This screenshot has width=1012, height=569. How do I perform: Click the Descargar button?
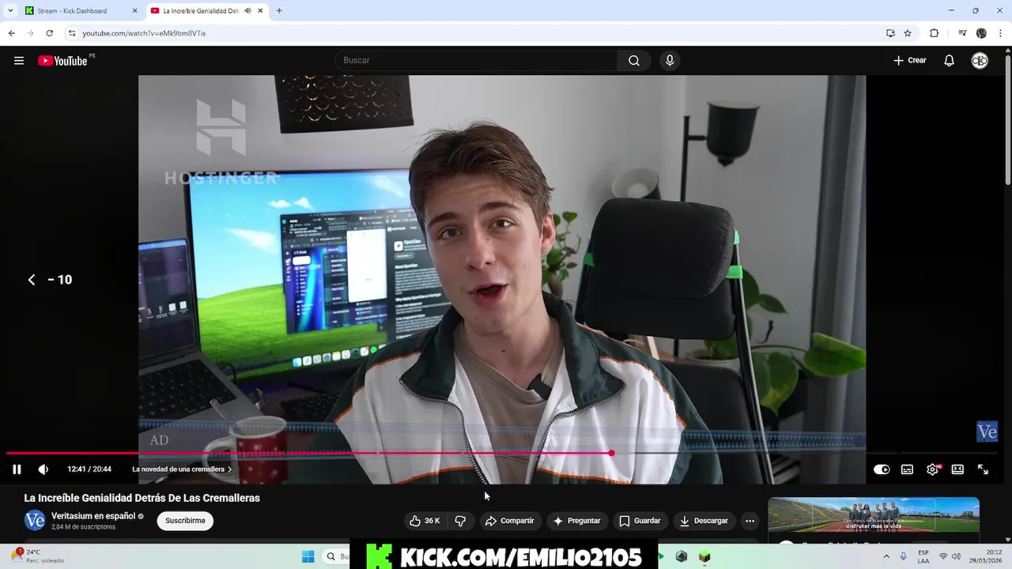point(704,521)
